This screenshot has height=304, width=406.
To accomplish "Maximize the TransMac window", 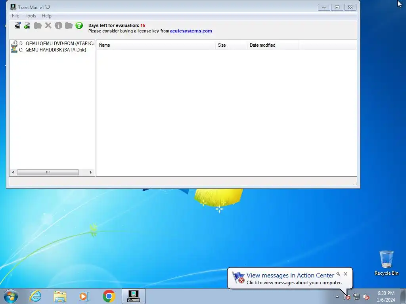I will click(337, 8).
